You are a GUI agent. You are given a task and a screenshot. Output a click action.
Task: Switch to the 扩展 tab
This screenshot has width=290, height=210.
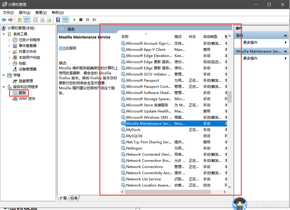[63, 198]
